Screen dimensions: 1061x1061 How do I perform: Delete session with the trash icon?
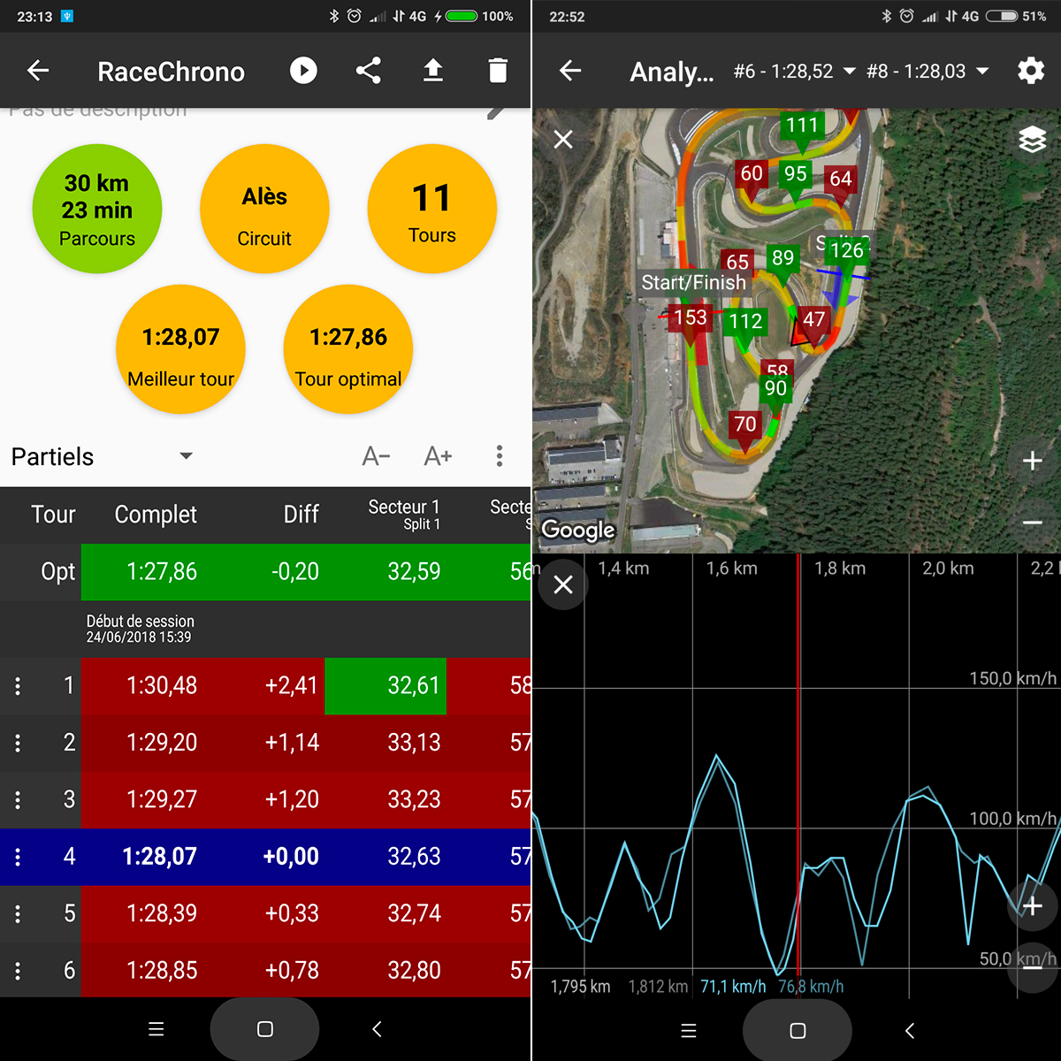[498, 71]
